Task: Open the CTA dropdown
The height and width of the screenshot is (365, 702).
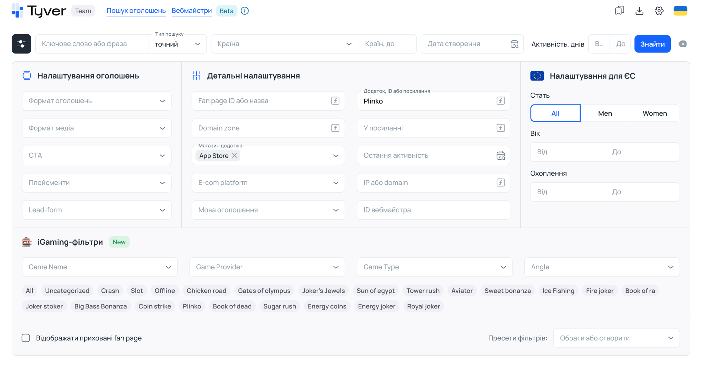Action: [97, 156]
